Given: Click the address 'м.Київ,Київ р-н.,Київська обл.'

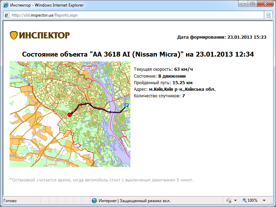Looking at the screenshot, I should 183,89.
